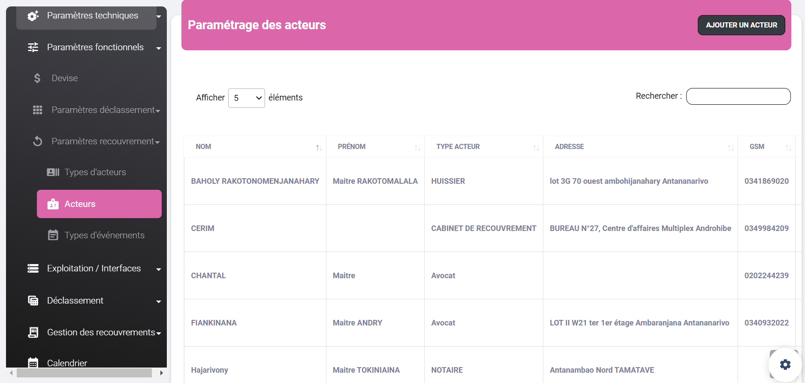Expand the Déclassement sidebar menu
805x383 pixels.
(x=94, y=301)
